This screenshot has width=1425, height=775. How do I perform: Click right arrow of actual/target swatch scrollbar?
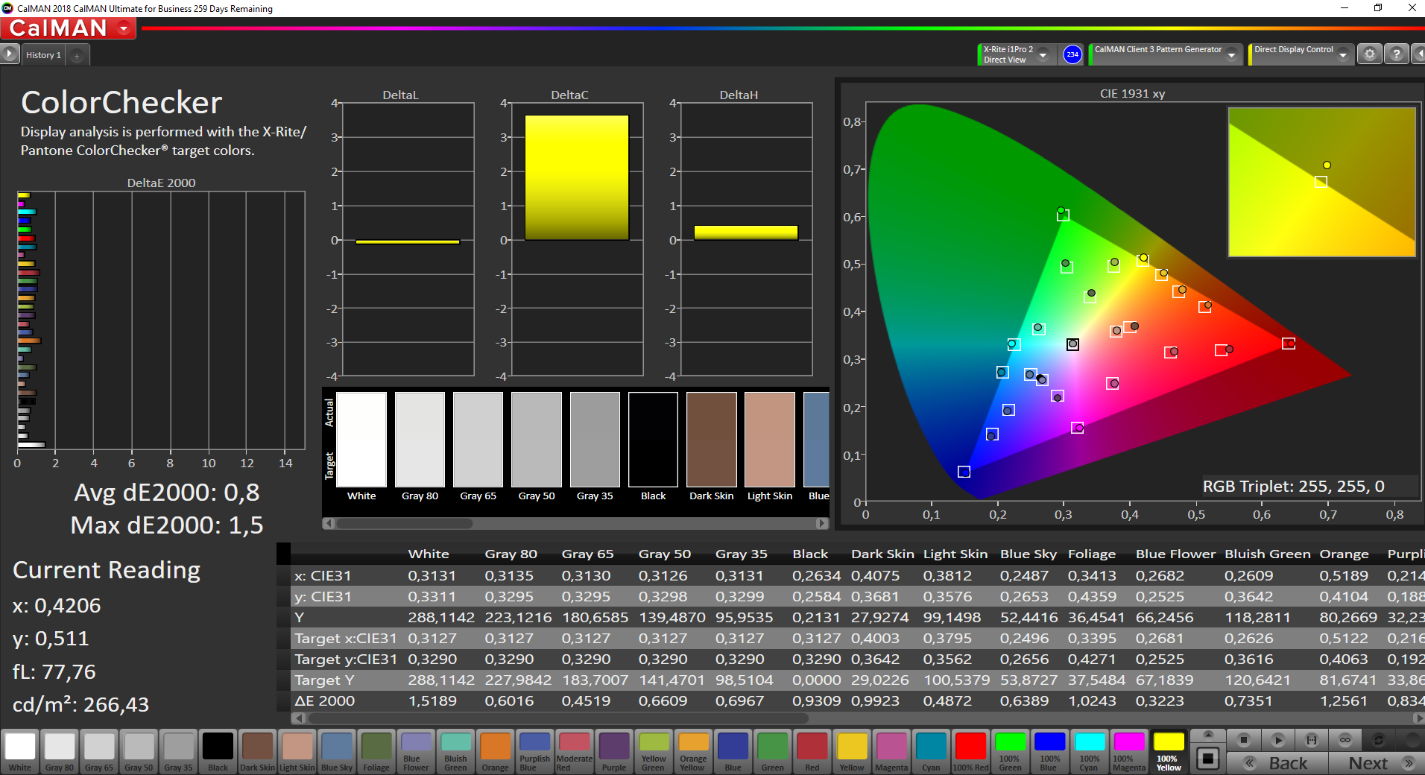822,523
